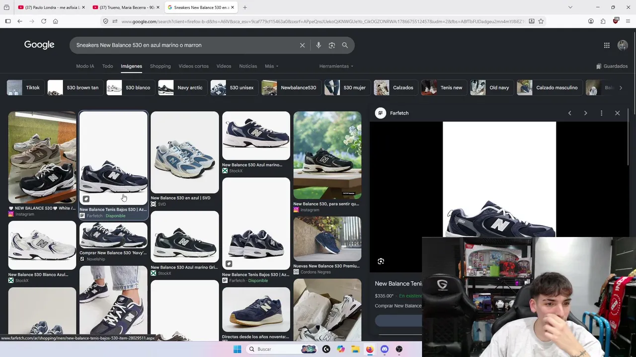Filter images by the 530 mujer chip
Image resolution: width=636 pixels, height=357 pixels.
coord(346,88)
